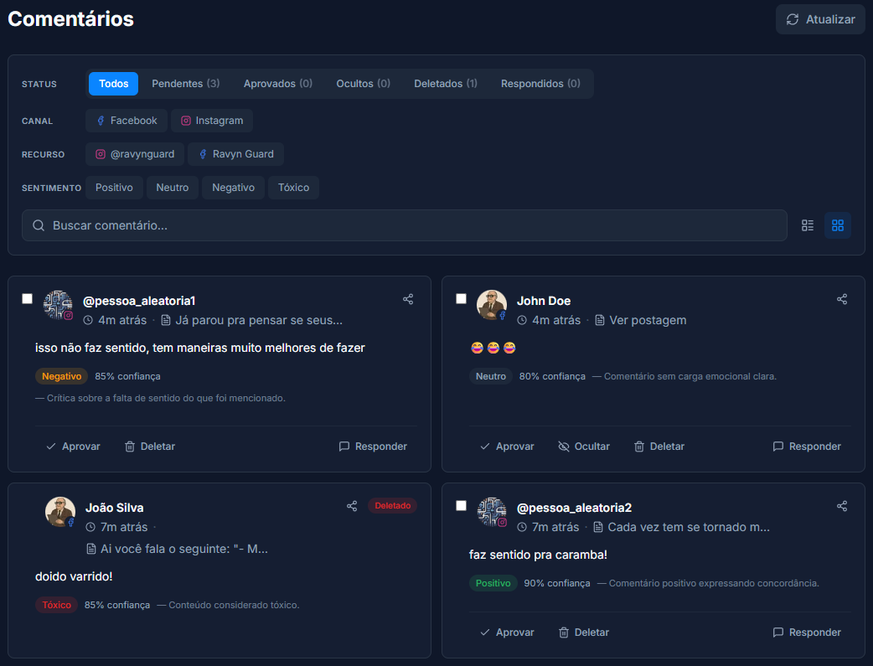The width and height of the screenshot is (873, 666).
Task: Delete the @pessoa_aleatoria1 comment
Action: pos(150,447)
